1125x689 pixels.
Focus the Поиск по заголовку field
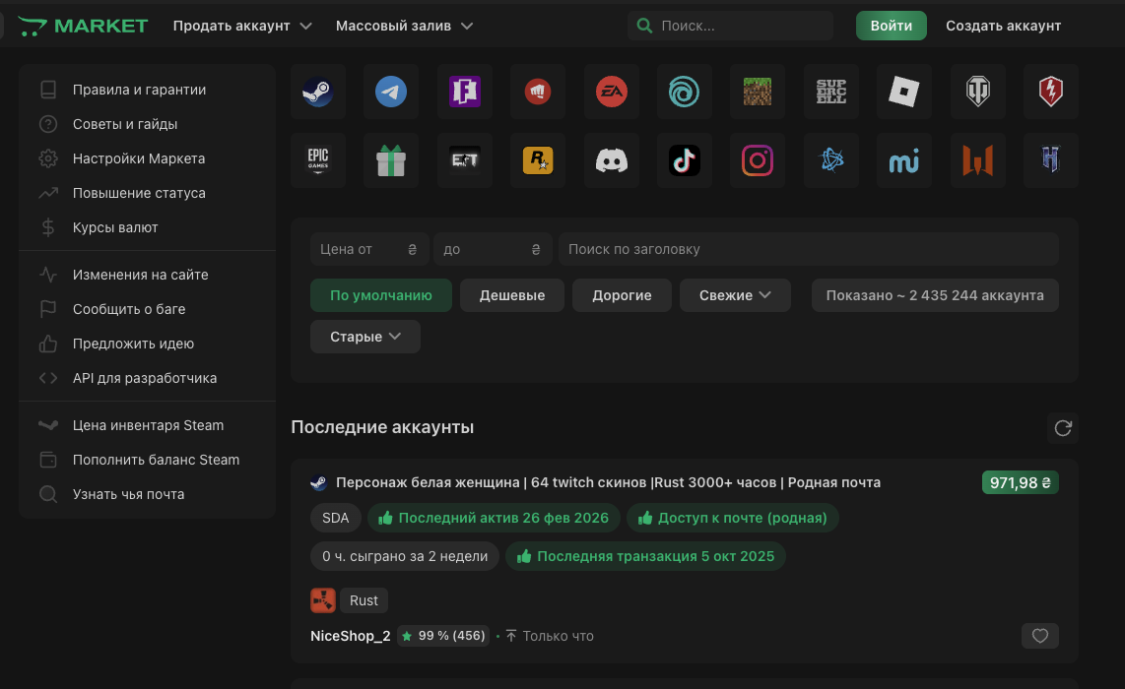click(x=809, y=249)
